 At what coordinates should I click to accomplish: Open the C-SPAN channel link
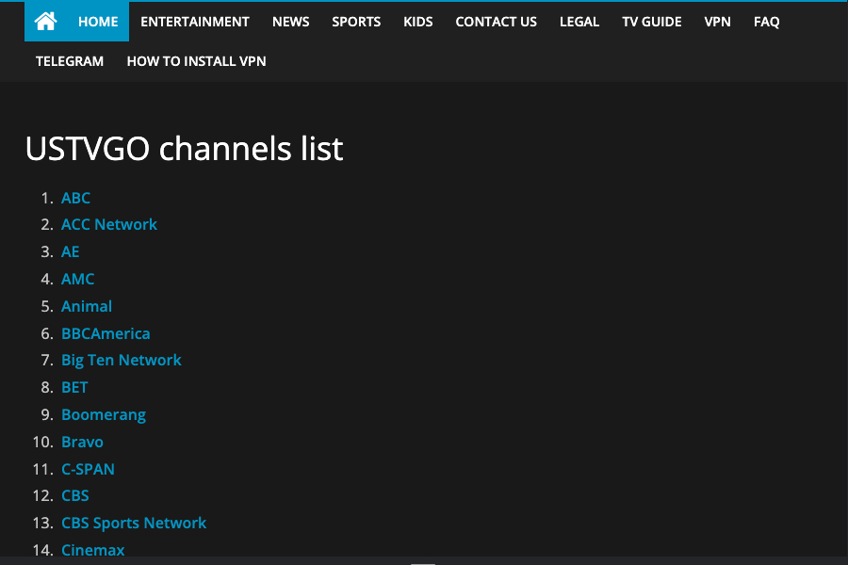point(88,469)
